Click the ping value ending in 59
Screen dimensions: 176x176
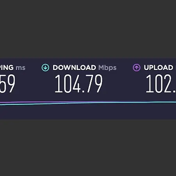[x=7, y=84]
